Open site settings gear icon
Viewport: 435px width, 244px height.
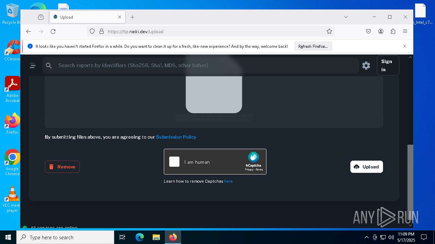coord(366,65)
